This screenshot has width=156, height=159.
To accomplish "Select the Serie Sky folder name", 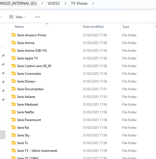I will 23,135.
